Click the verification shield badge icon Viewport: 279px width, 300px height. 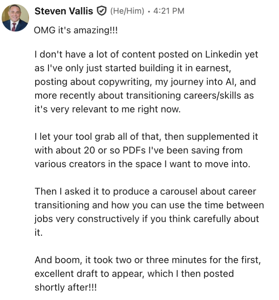coord(101,11)
